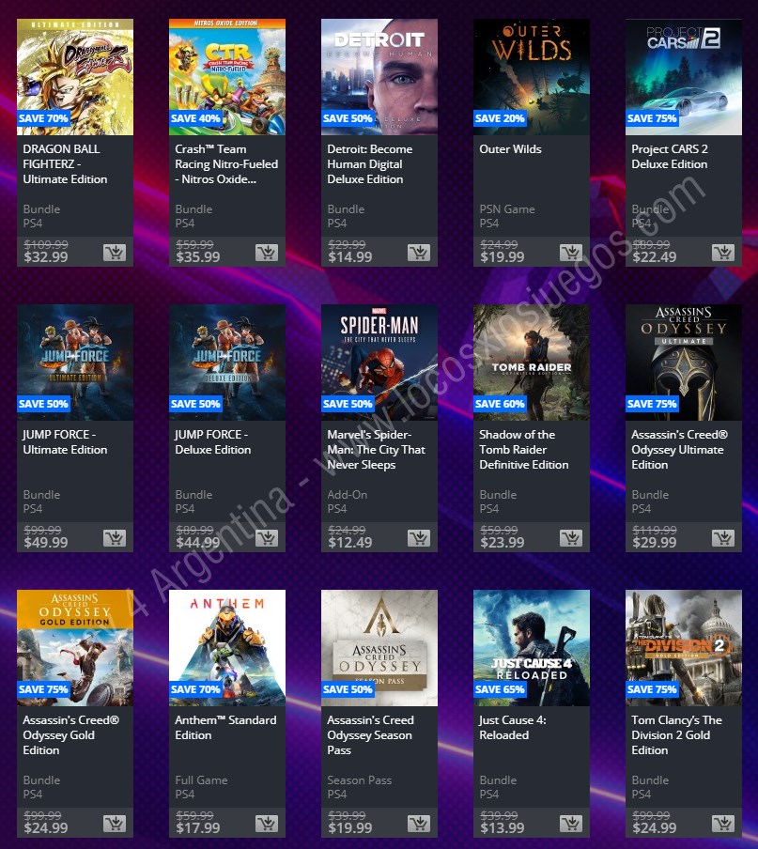
Task: Click cart icon for Detroit: Become Human
Action: click(x=419, y=253)
